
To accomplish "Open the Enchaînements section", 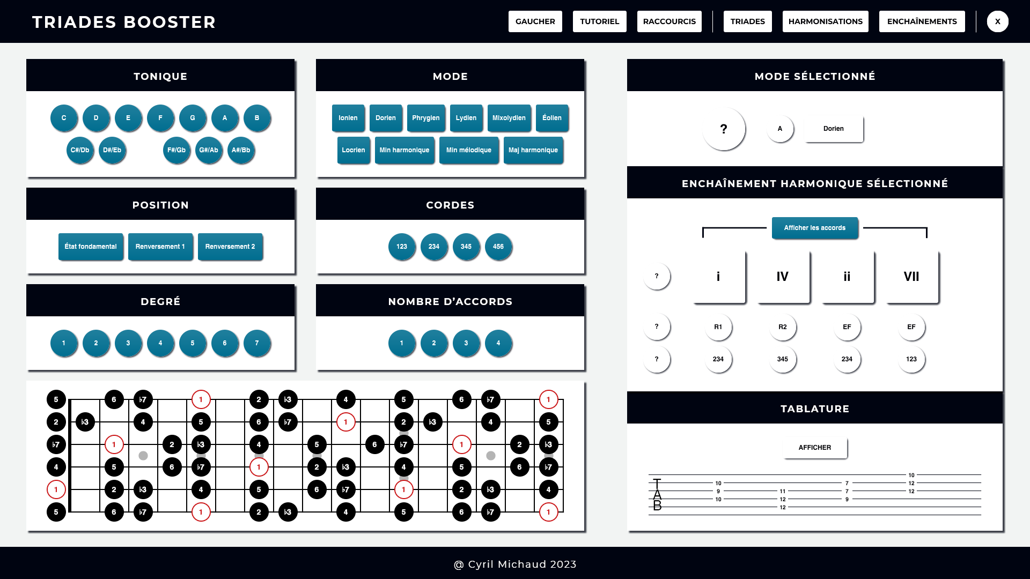I will tap(922, 21).
